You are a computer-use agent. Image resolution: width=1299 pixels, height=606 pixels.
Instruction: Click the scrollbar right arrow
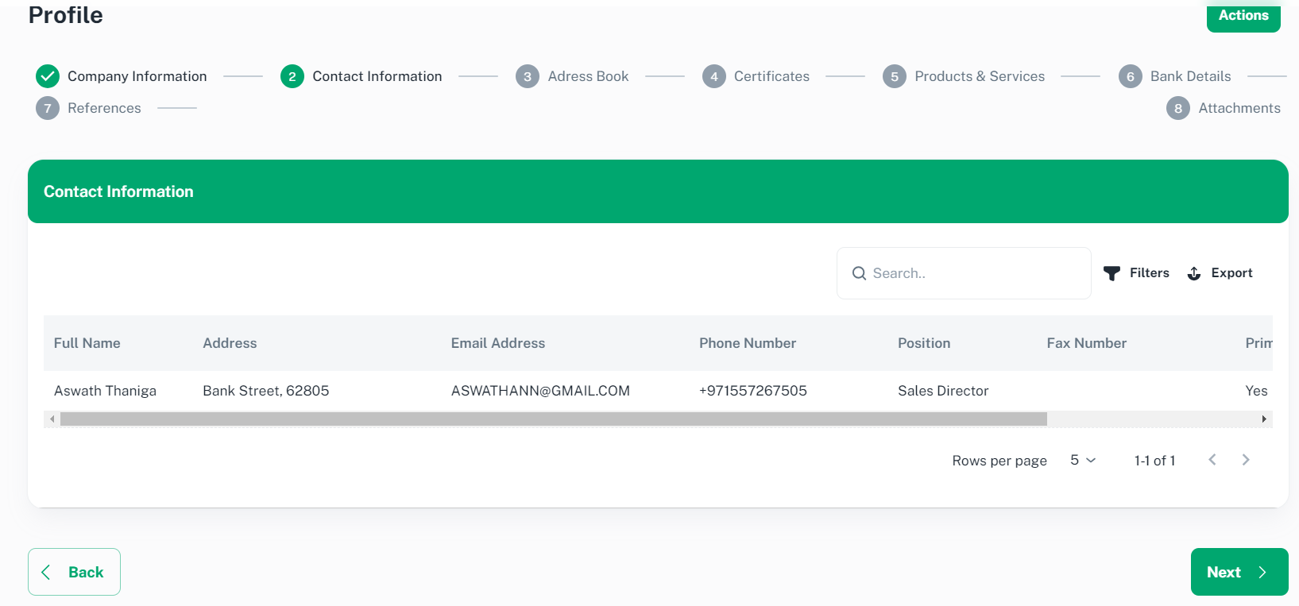pos(1263,419)
